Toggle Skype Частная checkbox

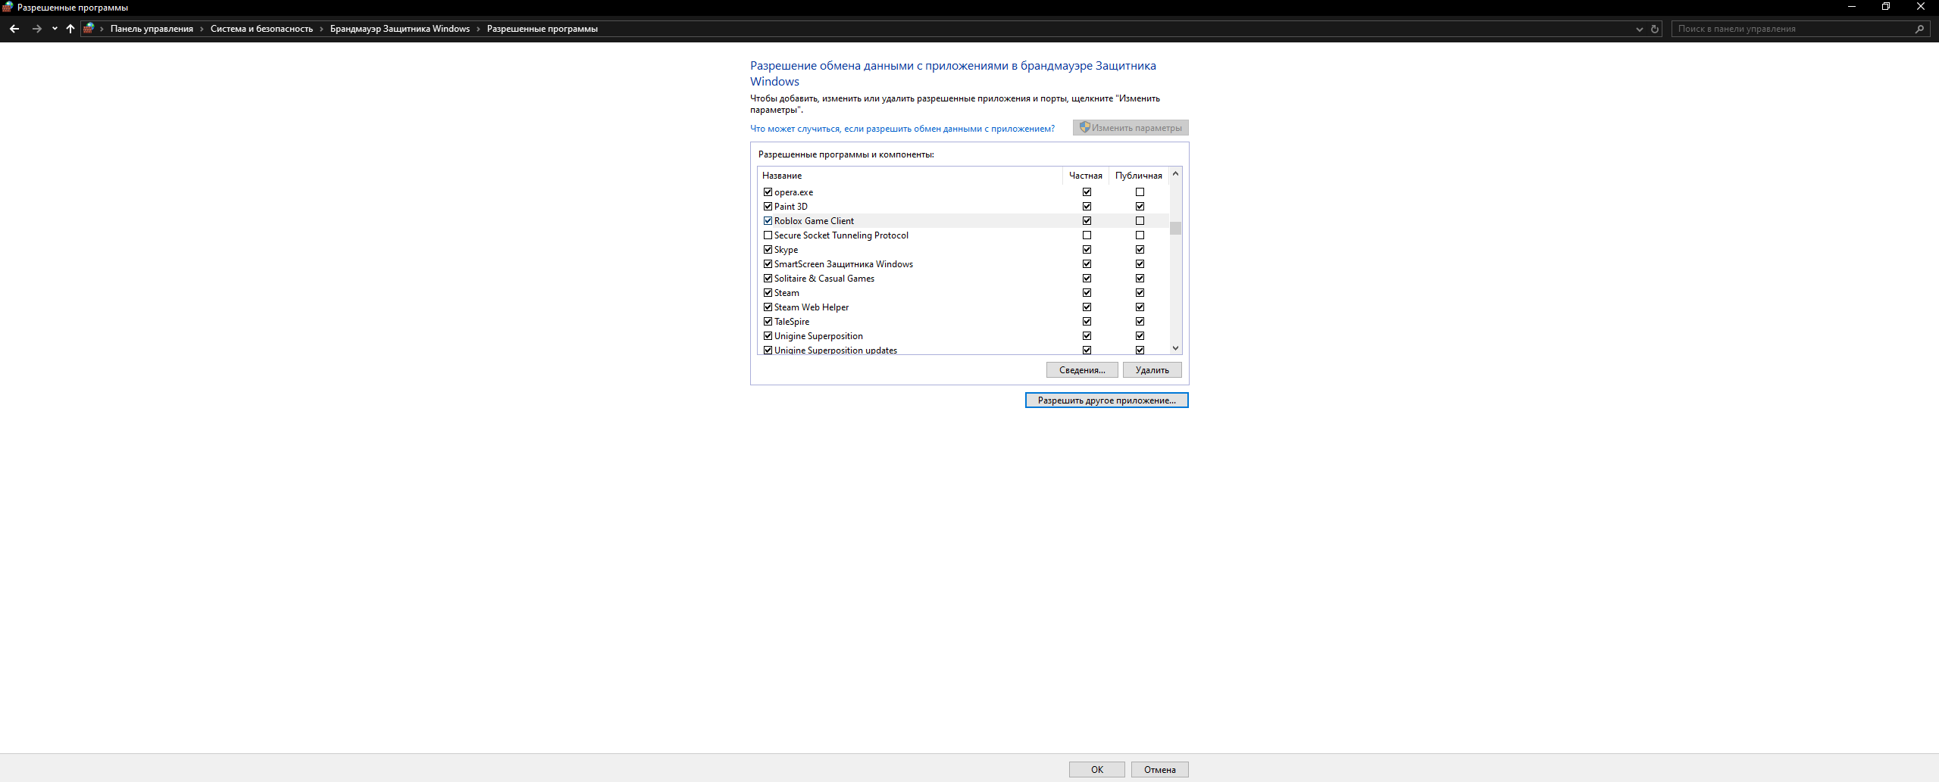tap(1087, 250)
